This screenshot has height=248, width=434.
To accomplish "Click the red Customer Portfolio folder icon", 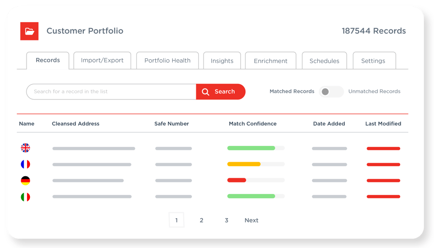I will 29,31.
